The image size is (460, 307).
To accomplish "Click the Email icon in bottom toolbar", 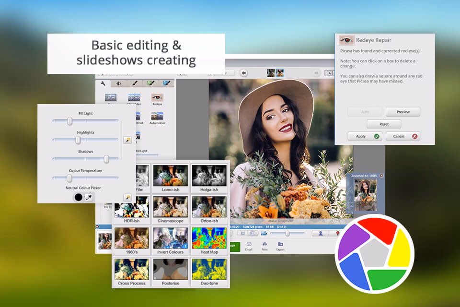I will [249, 244].
